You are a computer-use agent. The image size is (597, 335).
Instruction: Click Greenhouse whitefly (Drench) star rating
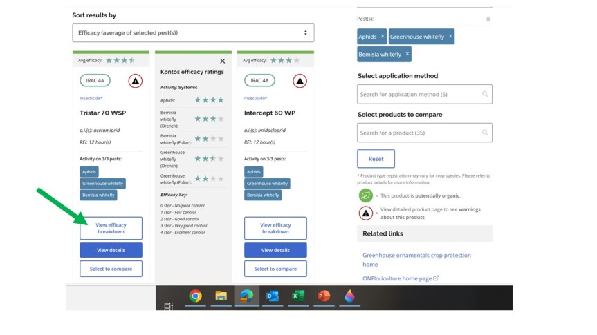point(209,159)
